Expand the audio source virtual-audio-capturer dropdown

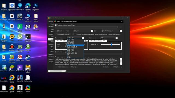point(121,31)
